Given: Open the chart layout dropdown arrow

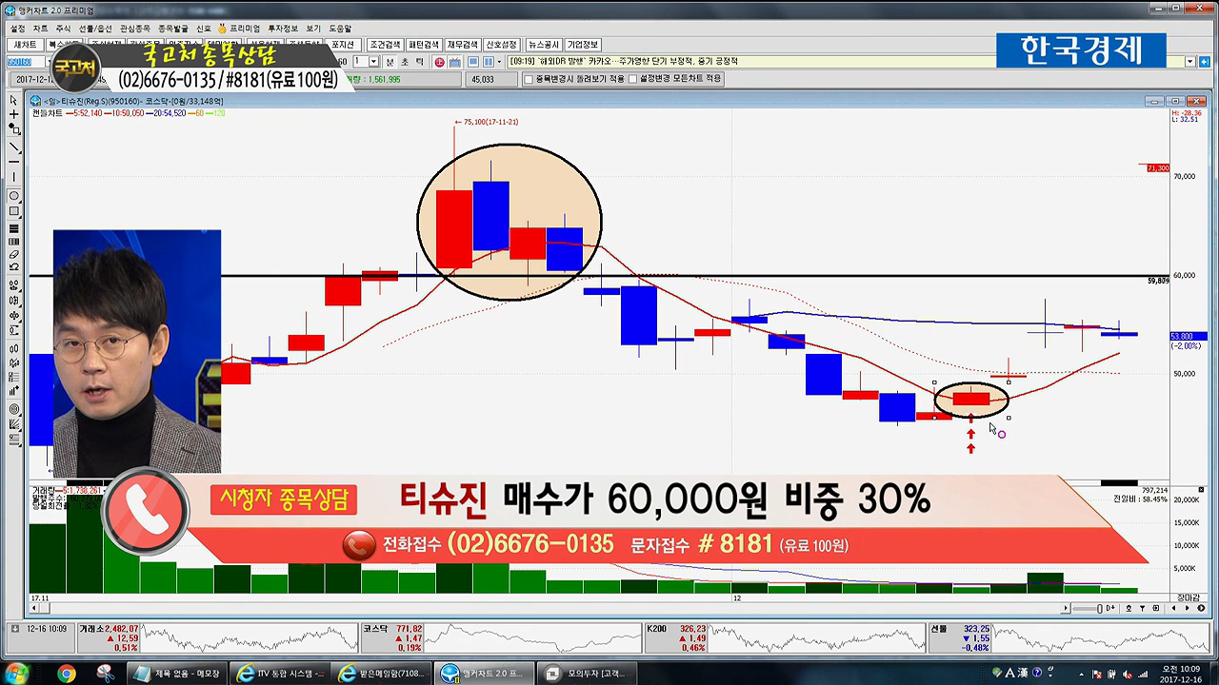Looking at the screenshot, I should pyautogui.click(x=499, y=62).
